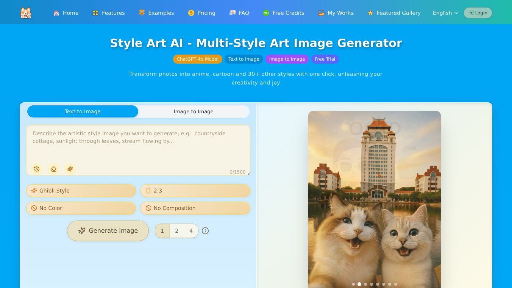The width and height of the screenshot is (512, 288).
Task: Open the Featured Gallery page
Action: (x=394, y=13)
